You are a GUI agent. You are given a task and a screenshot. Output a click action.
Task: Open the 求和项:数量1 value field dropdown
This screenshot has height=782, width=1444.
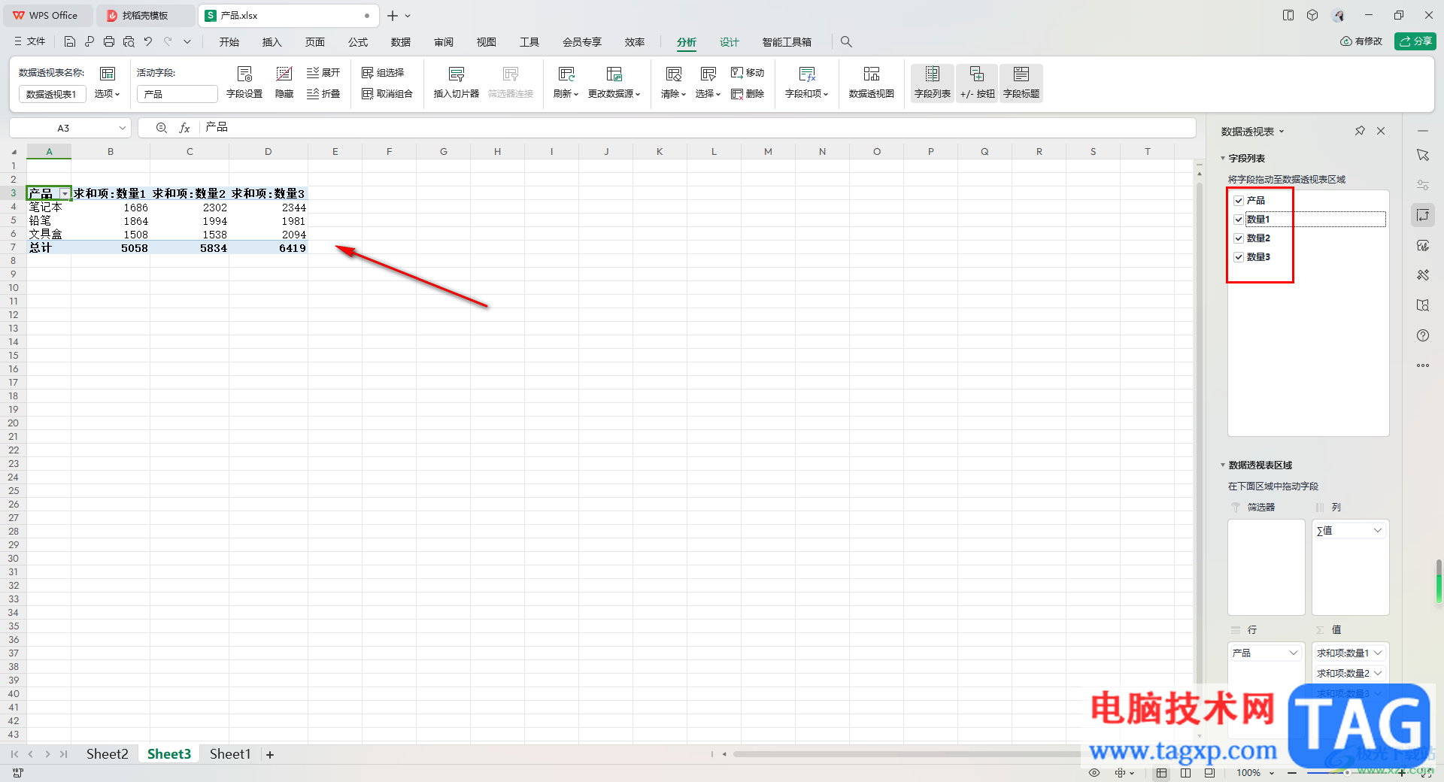pyautogui.click(x=1378, y=653)
